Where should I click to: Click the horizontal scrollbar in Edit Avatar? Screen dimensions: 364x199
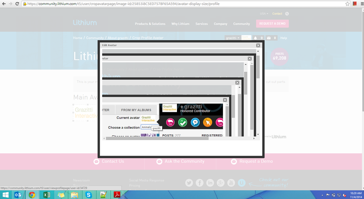[x=158, y=138]
